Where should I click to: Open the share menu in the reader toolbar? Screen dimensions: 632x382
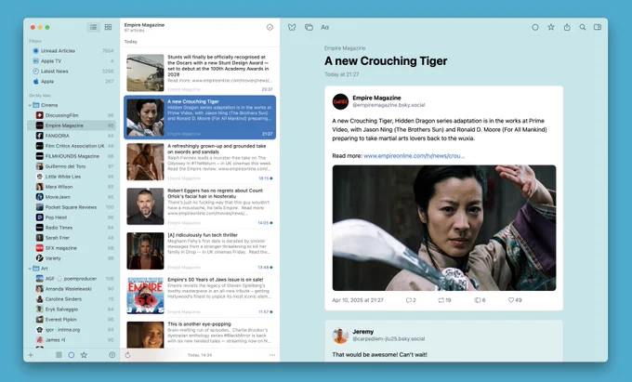[567, 27]
